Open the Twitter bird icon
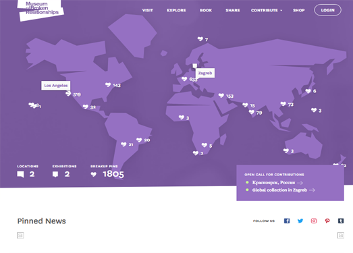 click(300, 221)
